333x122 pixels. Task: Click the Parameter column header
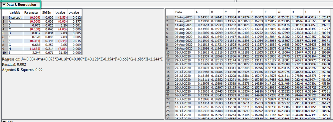click(31, 13)
